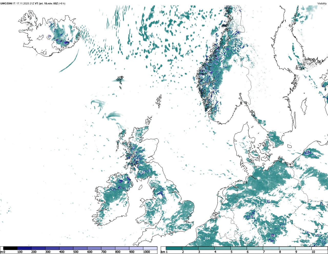328x254 pixels.
Task: Select the 5–6 km legend swatch
Action: point(239,248)
